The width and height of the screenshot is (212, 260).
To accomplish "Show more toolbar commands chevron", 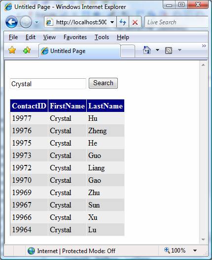I will coord(204,46).
